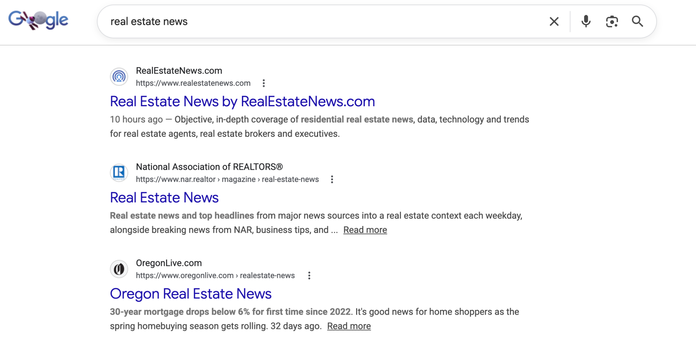Click the search magnifier icon
The height and width of the screenshot is (349, 696).
(x=638, y=21)
